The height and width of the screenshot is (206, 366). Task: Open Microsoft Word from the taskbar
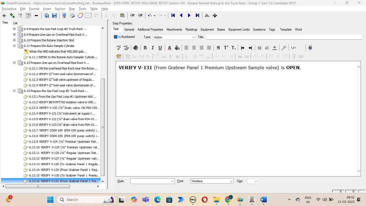263,200
